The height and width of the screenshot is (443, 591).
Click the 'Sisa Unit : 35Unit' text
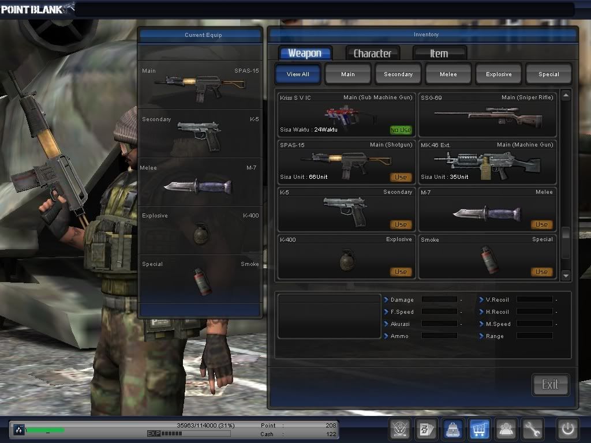(x=445, y=177)
